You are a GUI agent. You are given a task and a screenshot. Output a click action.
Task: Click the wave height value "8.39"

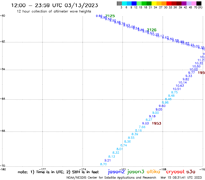pos(135,134)
